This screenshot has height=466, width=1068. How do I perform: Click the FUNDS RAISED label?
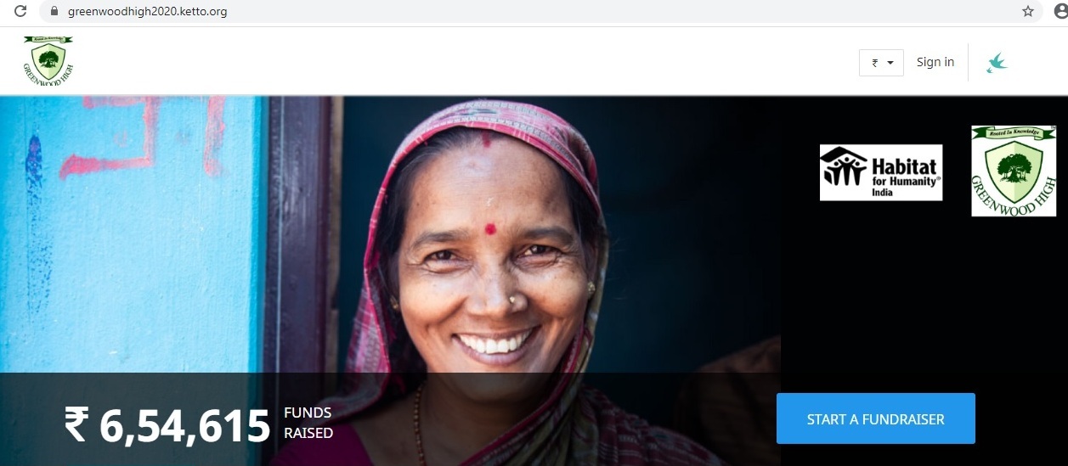point(308,423)
